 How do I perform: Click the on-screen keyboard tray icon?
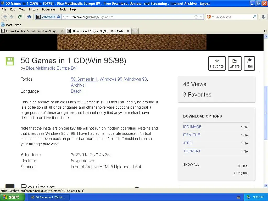coord(239,197)
